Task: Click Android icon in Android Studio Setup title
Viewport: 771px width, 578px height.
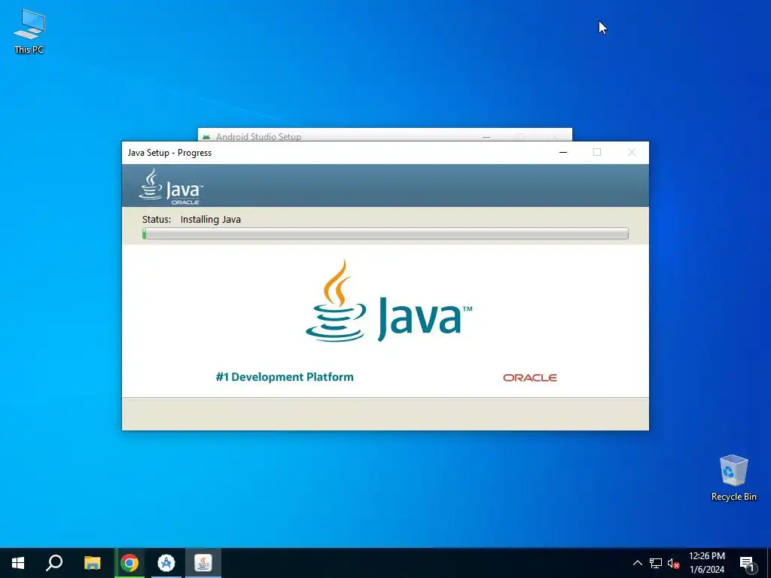Action: coord(206,137)
